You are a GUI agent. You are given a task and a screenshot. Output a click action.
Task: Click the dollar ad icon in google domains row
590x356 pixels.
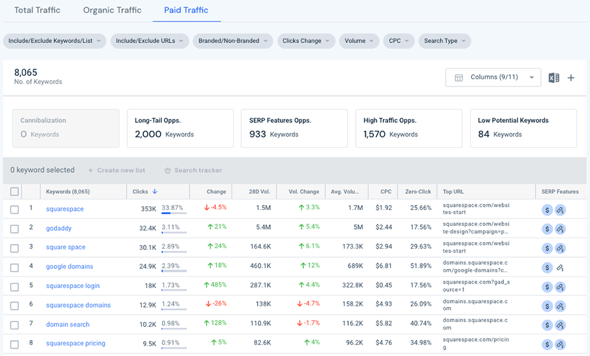(547, 268)
